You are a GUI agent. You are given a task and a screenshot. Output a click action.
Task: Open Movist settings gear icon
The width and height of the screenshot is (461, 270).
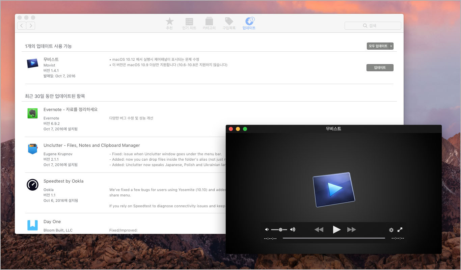coord(391,230)
